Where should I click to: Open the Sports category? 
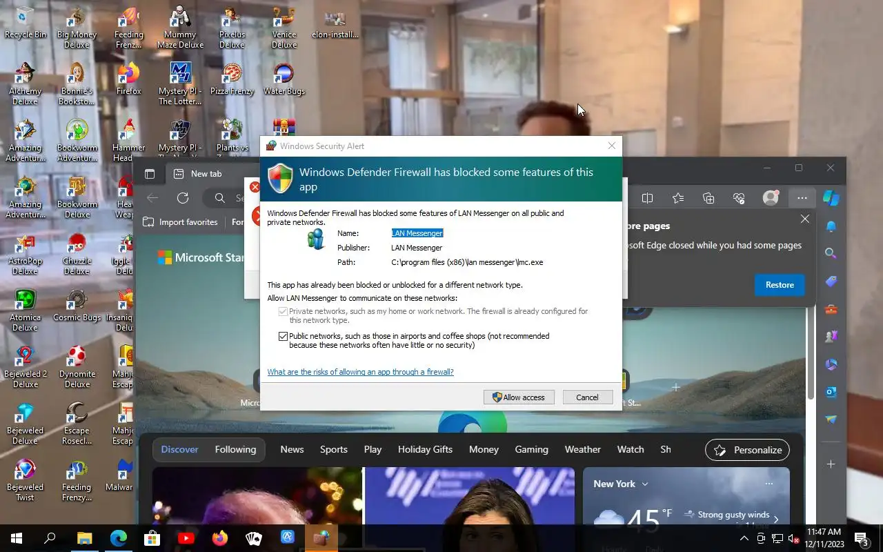[334, 449]
